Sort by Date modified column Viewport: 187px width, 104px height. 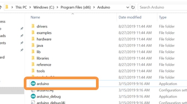(130, 17)
